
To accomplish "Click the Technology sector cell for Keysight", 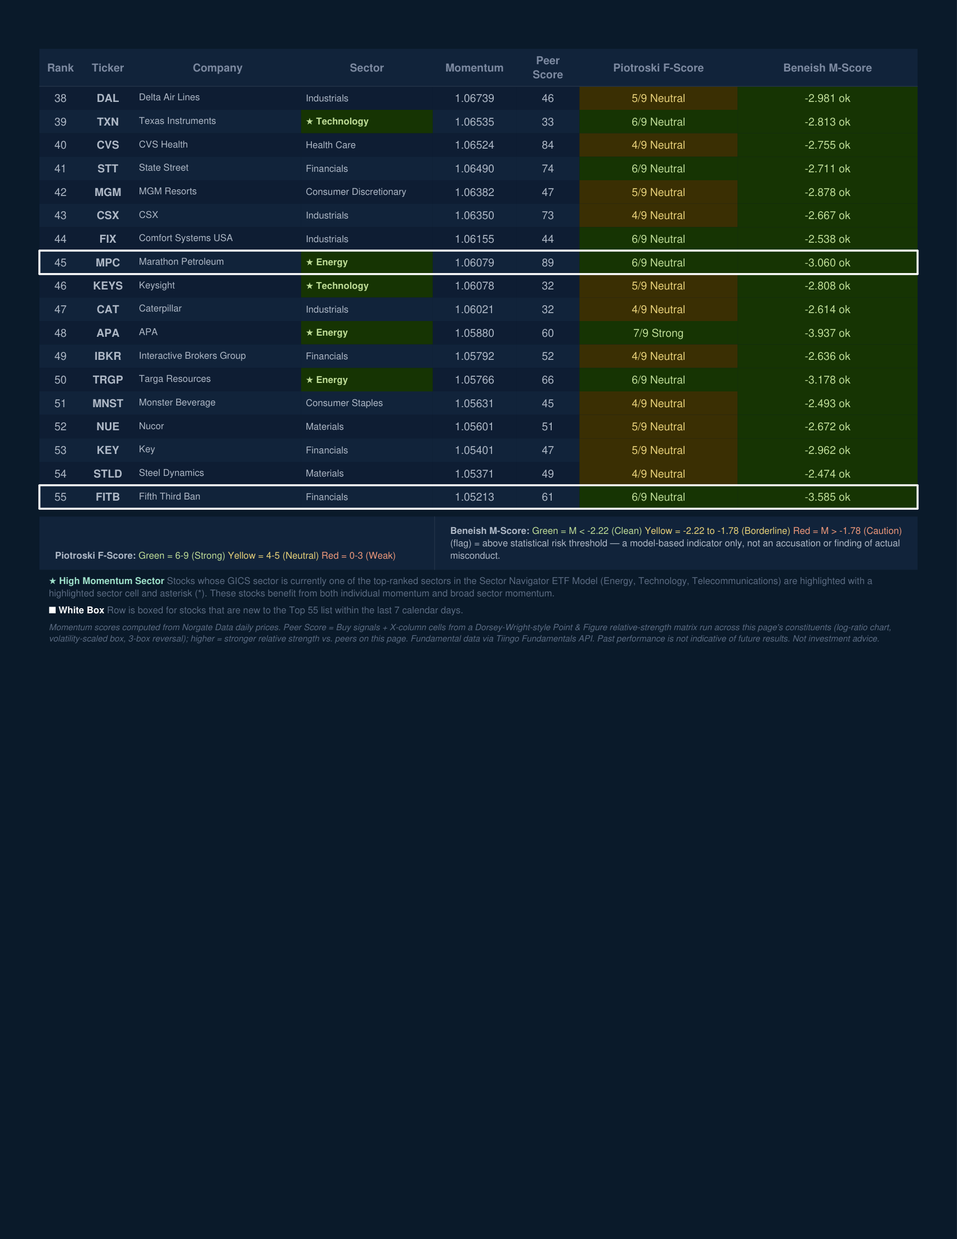I will point(367,286).
